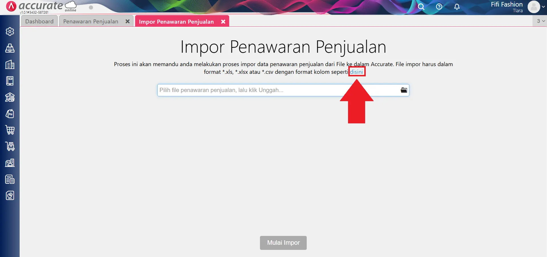Viewport: 547px width, 257px height.
Task: Open the file browser folder icon
Action: [x=404, y=90]
